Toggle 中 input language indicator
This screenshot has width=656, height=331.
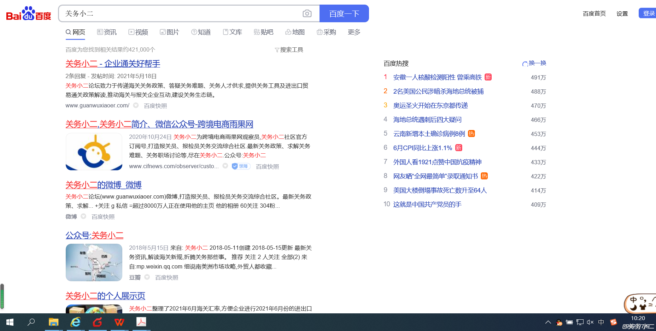point(601,322)
